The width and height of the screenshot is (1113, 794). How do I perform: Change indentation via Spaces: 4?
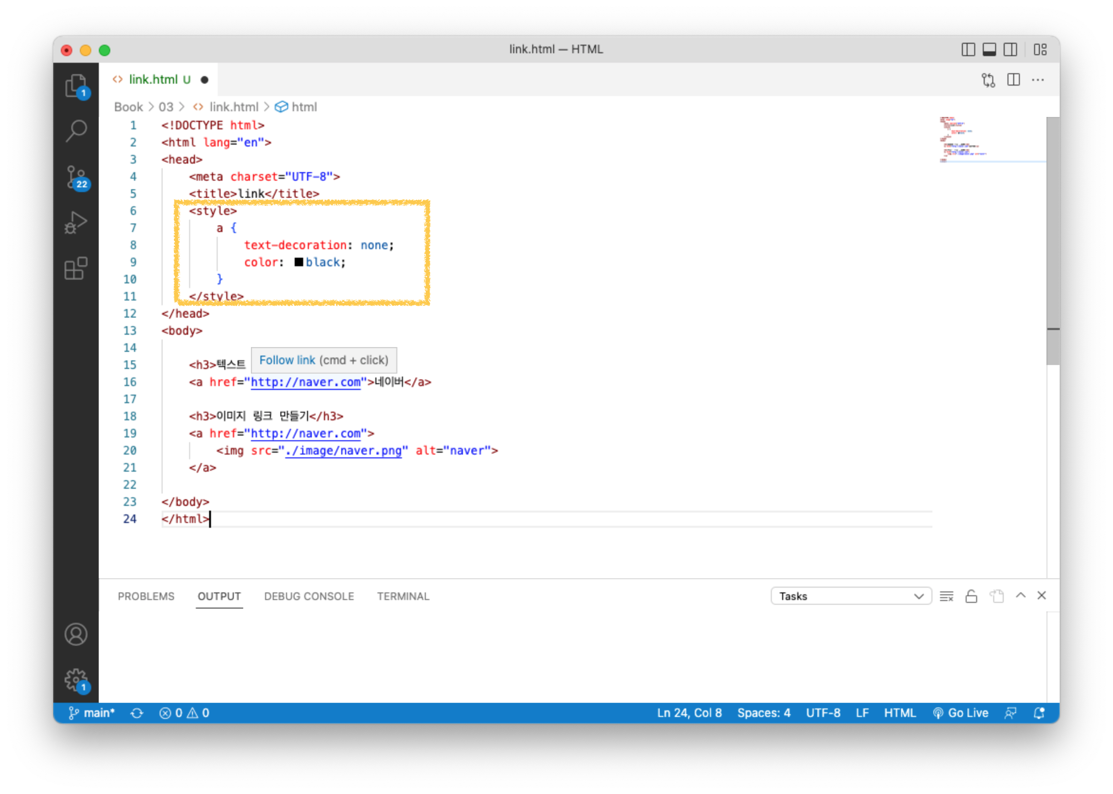point(764,713)
